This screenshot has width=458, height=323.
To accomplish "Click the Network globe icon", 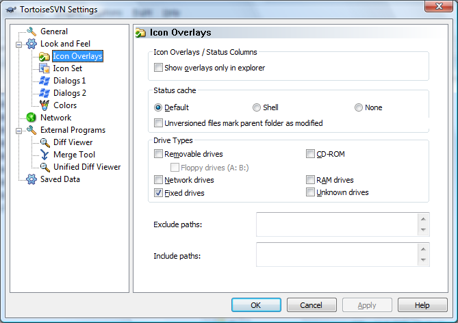I will 31,118.
